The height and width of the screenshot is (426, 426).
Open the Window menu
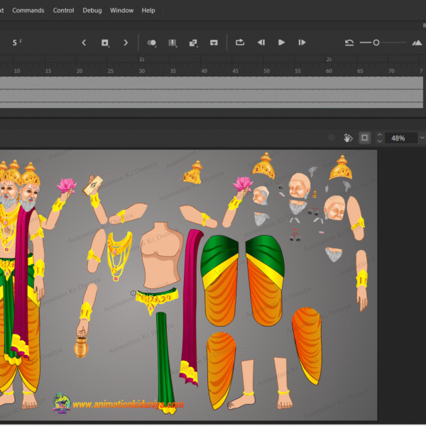pos(121,11)
